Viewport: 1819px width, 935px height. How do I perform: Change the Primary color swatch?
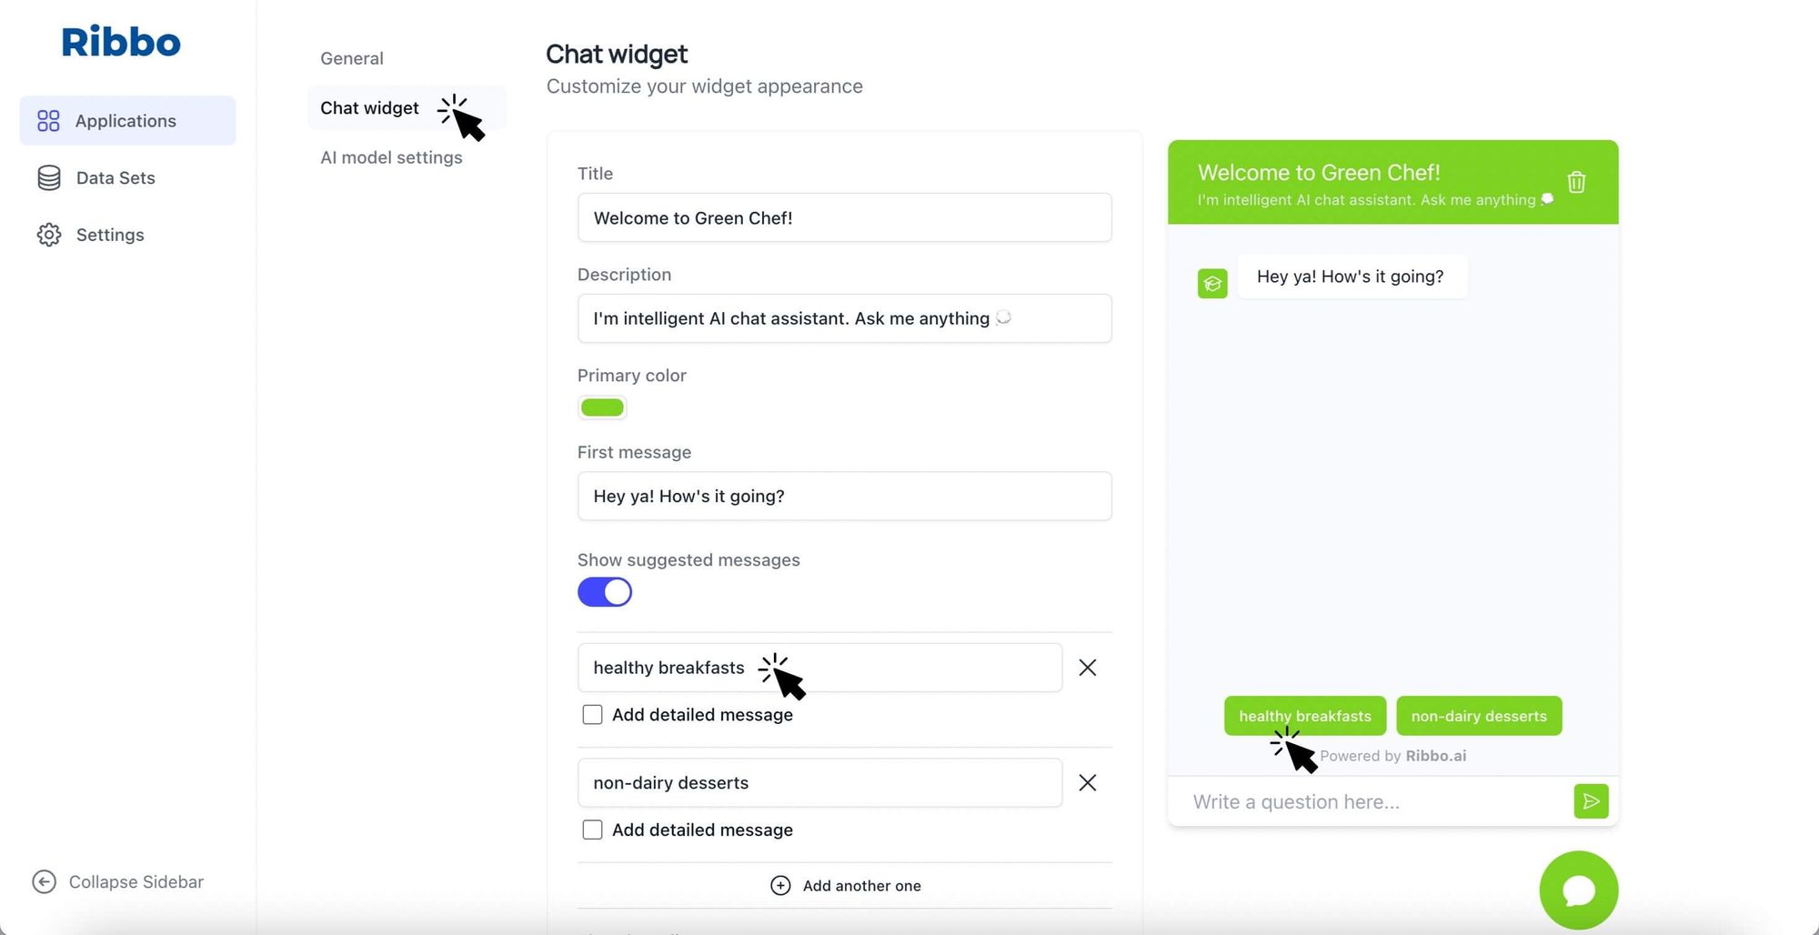click(601, 407)
